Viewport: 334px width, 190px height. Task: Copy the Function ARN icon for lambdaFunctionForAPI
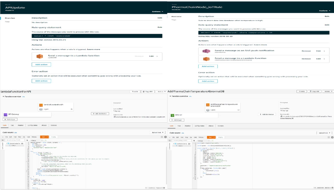tap(115, 117)
